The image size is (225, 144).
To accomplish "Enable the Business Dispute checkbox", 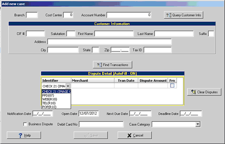I will [25, 124].
